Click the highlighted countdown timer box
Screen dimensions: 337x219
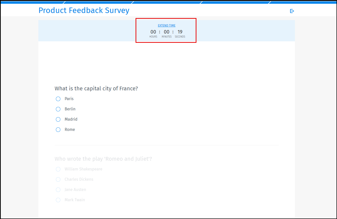[166, 30]
